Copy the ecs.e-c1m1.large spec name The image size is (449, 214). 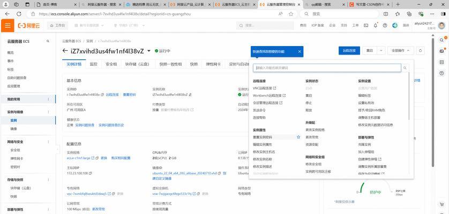pos(98,158)
